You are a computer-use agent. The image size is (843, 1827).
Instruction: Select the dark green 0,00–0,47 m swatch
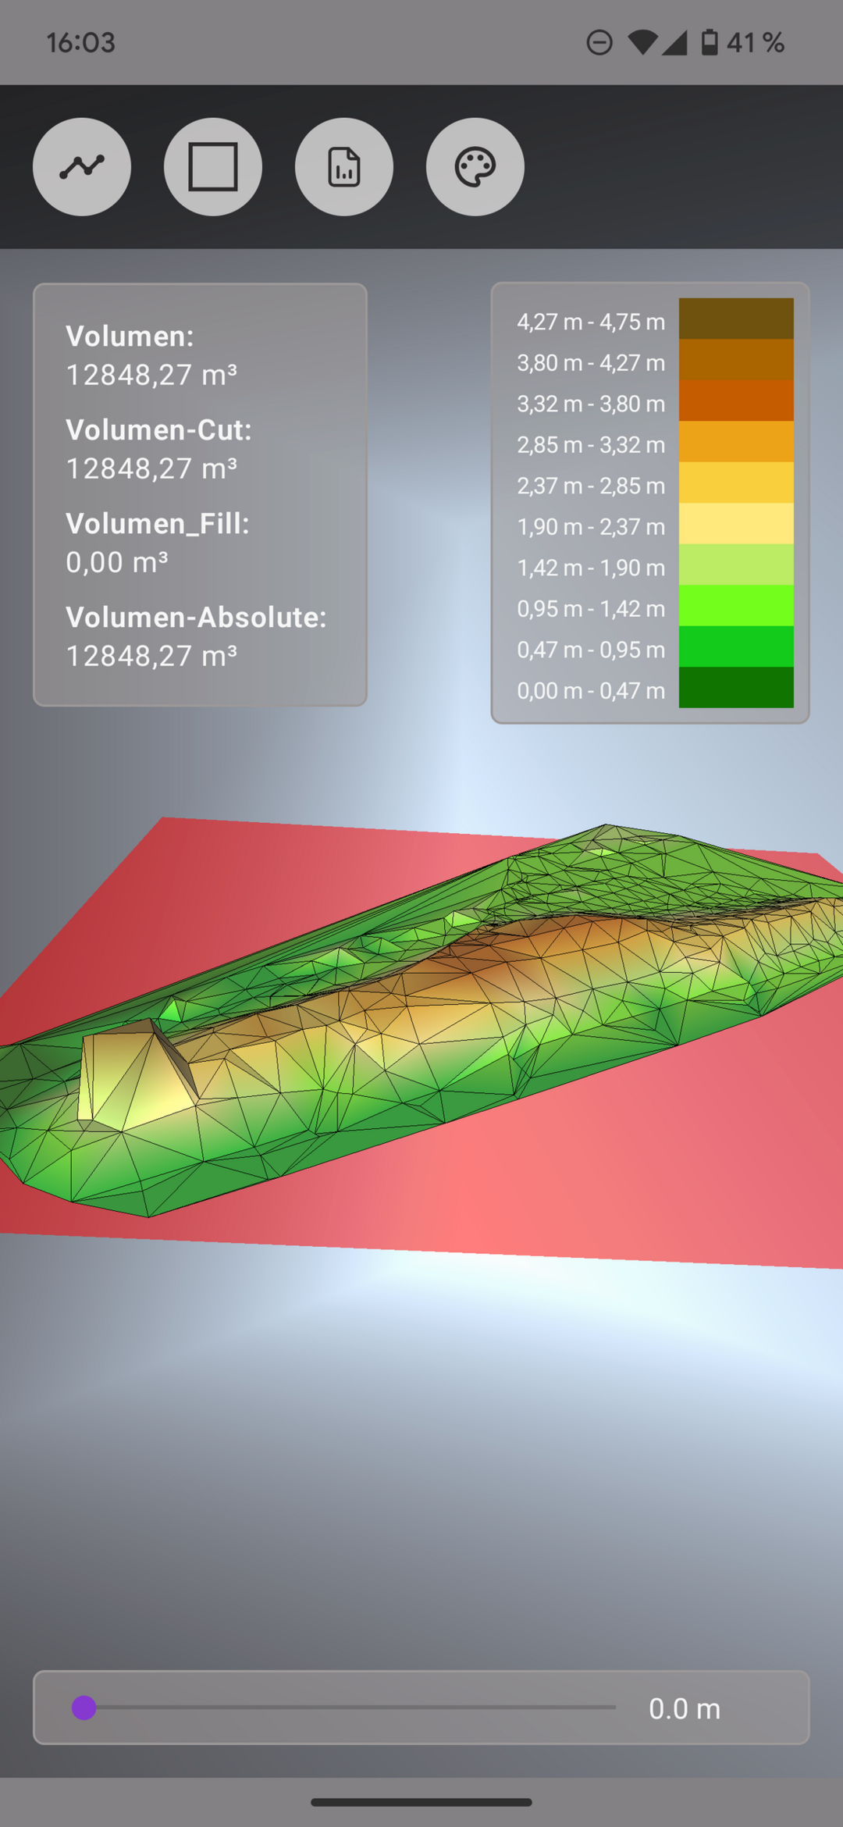736,688
